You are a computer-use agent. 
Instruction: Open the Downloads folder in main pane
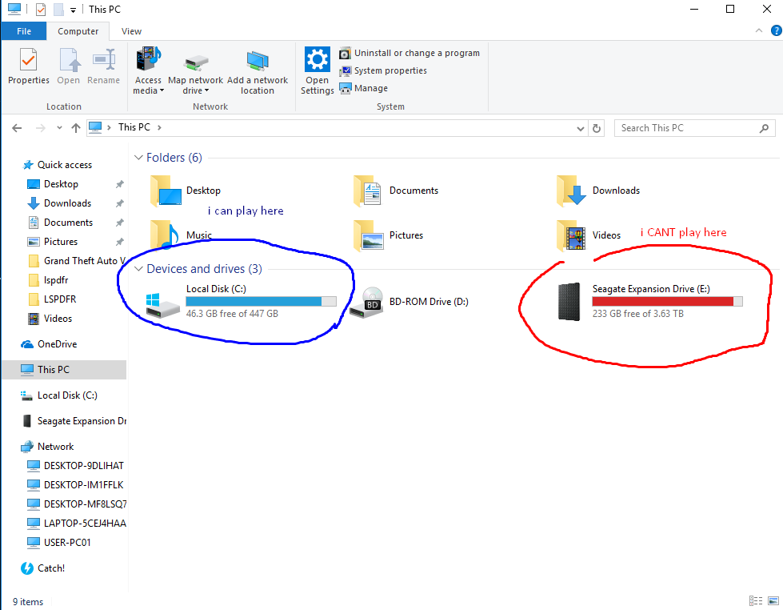point(597,191)
